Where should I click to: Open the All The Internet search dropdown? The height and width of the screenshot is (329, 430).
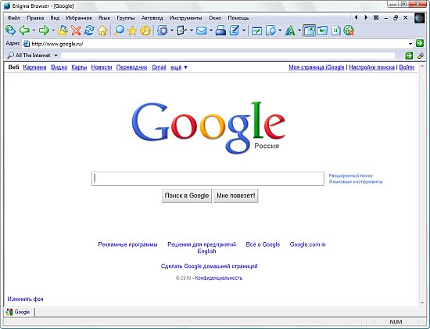[56, 56]
